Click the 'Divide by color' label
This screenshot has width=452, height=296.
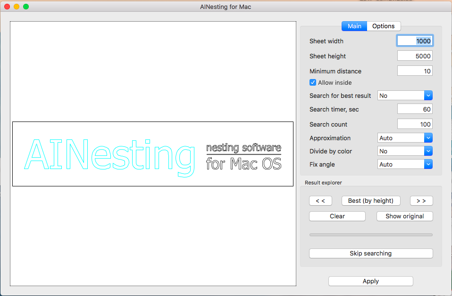pyautogui.click(x=331, y=151)
